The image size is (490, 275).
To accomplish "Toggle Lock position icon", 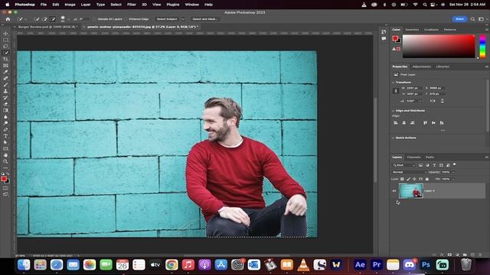I will pos(414,179).
